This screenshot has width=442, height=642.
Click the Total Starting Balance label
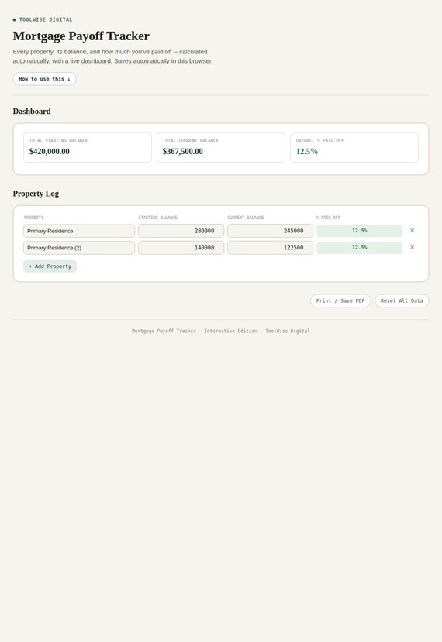(59, 140)
